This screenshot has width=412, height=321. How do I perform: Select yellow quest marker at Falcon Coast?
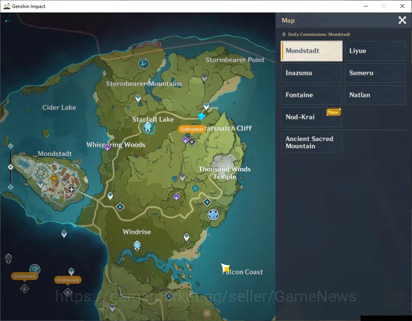[225, 268]
